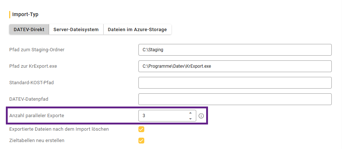The image size is (342, 149).
Task: Click the Standard-KOST-Pfad label
Action: pyautogui.click(x=31, y=83)
